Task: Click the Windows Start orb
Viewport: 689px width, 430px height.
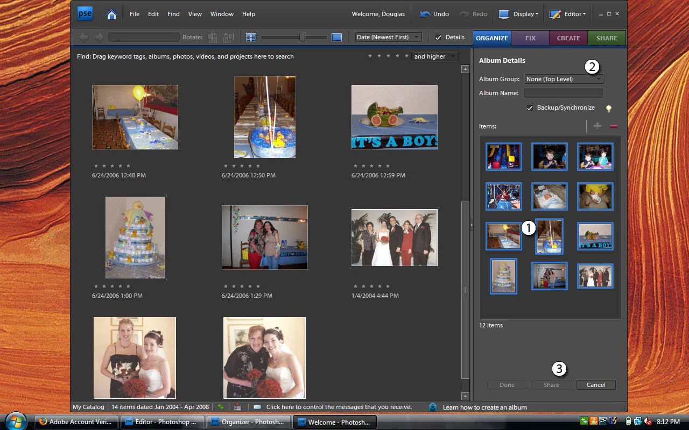Action: tap(16, 421)
